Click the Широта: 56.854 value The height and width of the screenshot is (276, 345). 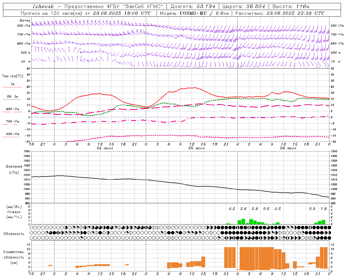tap(244, 6)
